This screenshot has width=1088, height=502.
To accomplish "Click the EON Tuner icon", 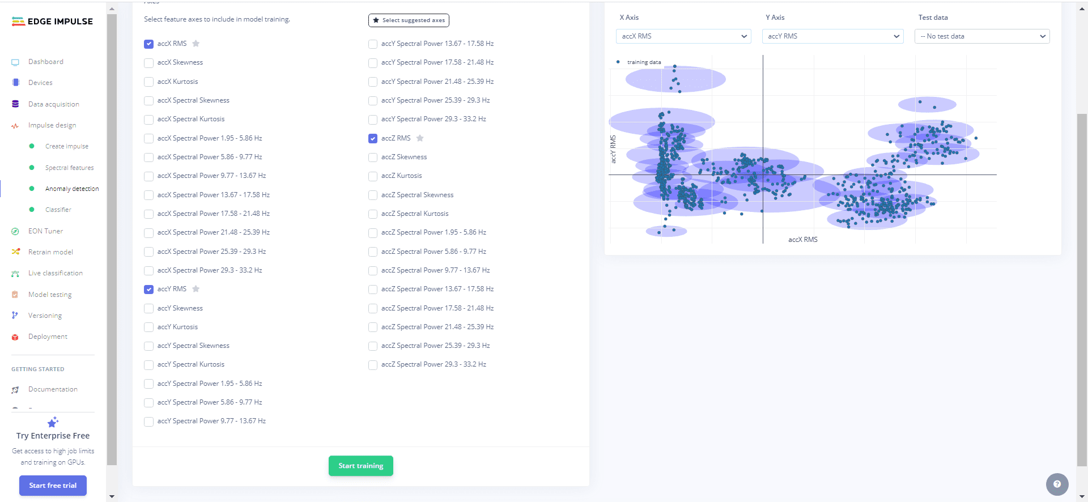I will coord(15,231).
